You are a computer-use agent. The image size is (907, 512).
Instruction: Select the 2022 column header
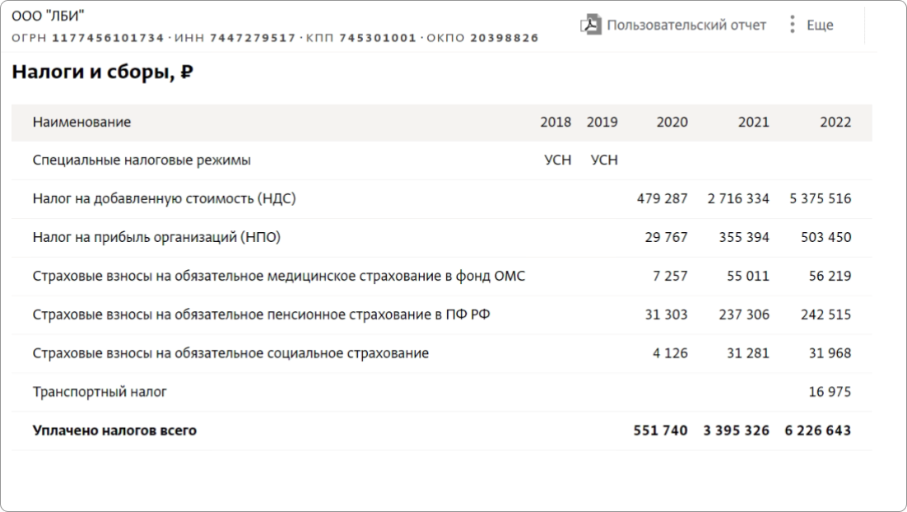pyautogui.click(x=835, y=122)
